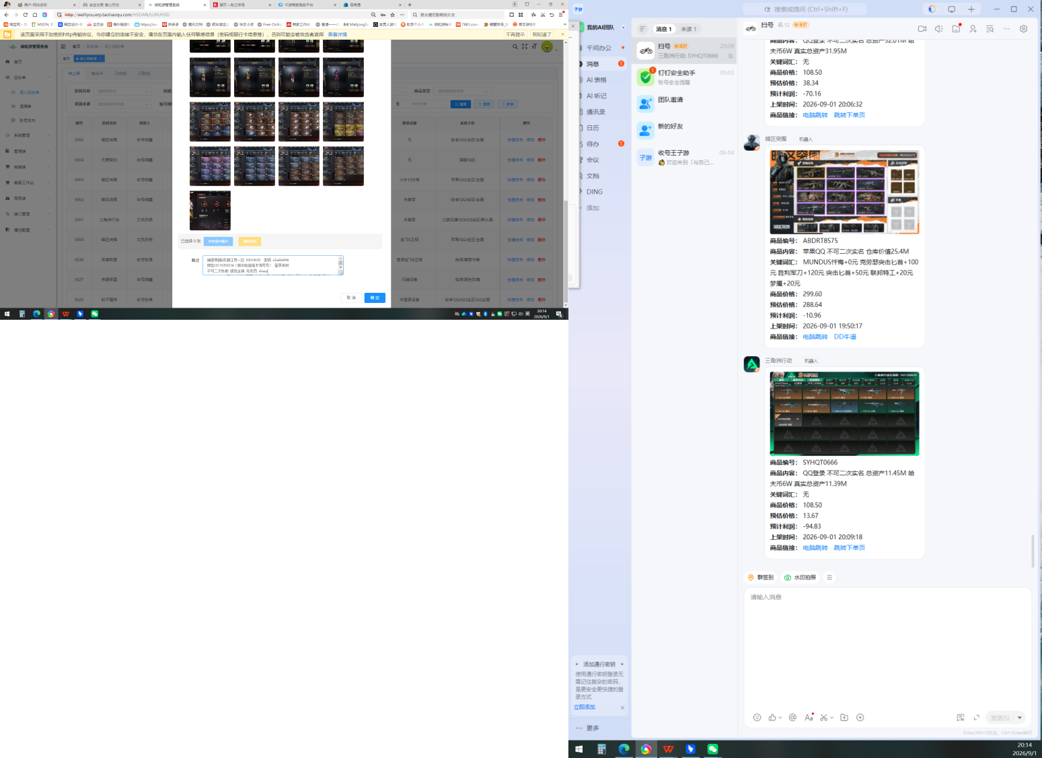Screen dimensions: 1042x758
Task: Open the three-dots more menu in chat header
Action: tap(1006, 29)
